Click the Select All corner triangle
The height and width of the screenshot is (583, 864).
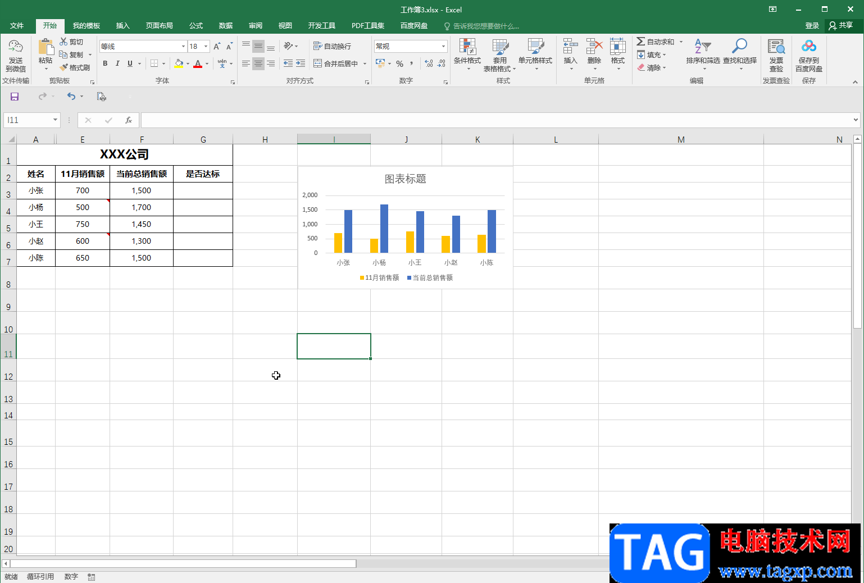click(x=11, y=139)
